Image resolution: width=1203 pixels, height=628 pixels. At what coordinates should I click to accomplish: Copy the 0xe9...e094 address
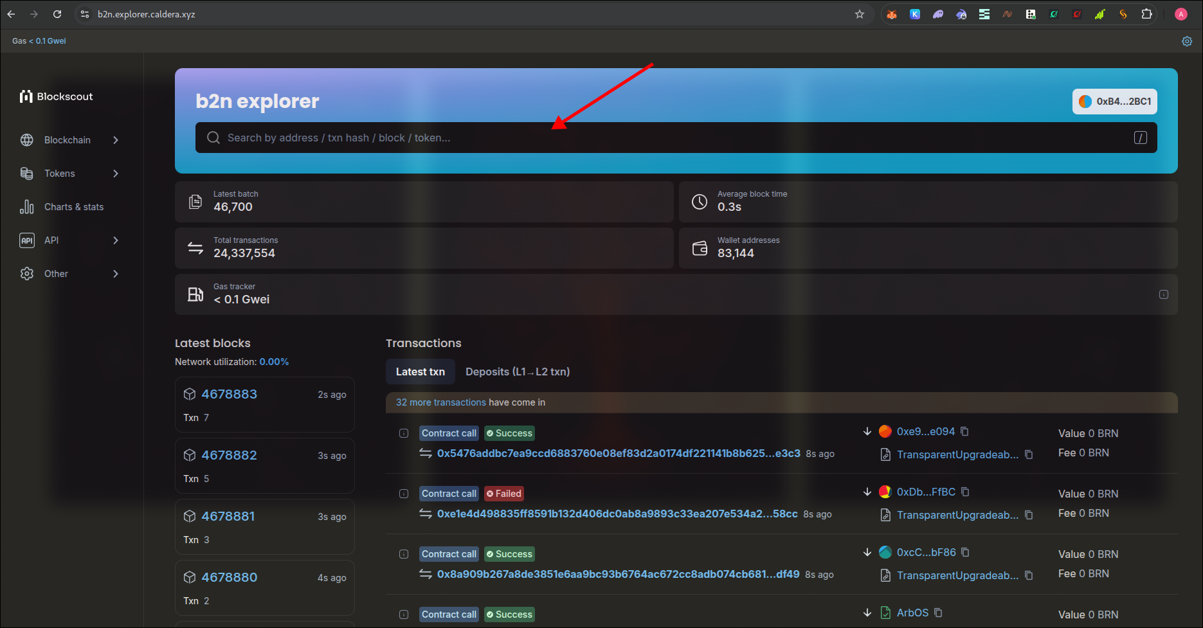tap(964, 431)
